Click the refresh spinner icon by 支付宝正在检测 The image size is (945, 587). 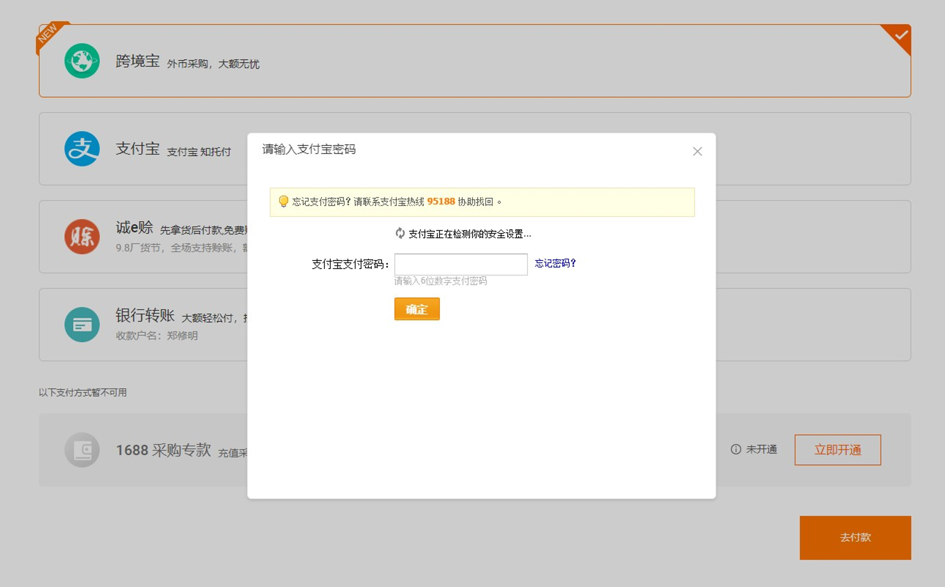(400, 233)
